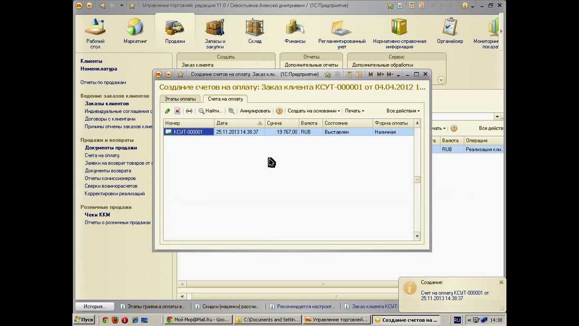Viewport: 579px width, 326px height.
Task: Click dialog list scrollbar down arrow
Action: 417,236
